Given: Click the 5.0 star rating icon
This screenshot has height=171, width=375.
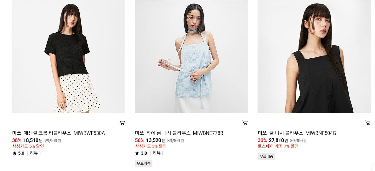Looking at the screenshot, I should click(14, 153).
